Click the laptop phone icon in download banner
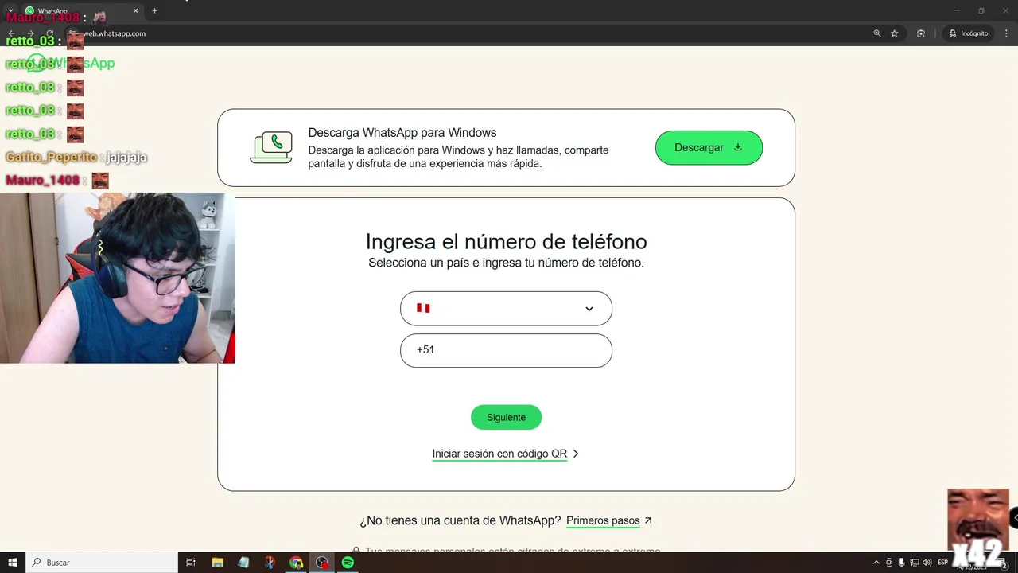1018x573 pixels. pyautogui.click(x=271, y=148)
